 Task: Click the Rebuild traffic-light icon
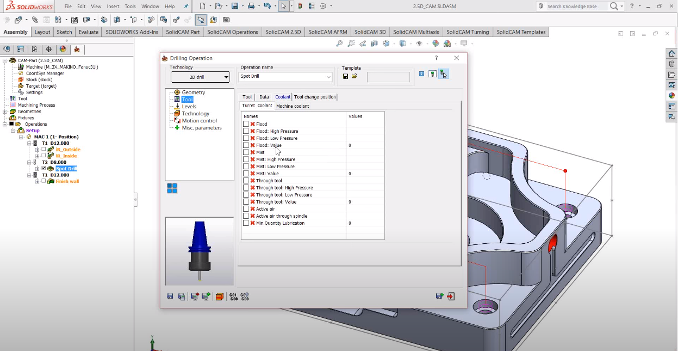pyautogui.click(x=300, y=6)
